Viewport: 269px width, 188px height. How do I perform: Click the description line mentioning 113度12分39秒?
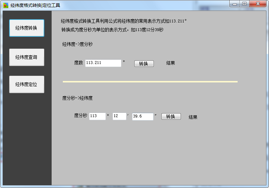(112, 30)
